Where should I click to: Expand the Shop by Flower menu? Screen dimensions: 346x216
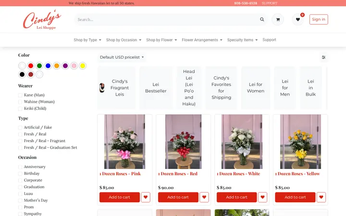(x=161, y=40)
